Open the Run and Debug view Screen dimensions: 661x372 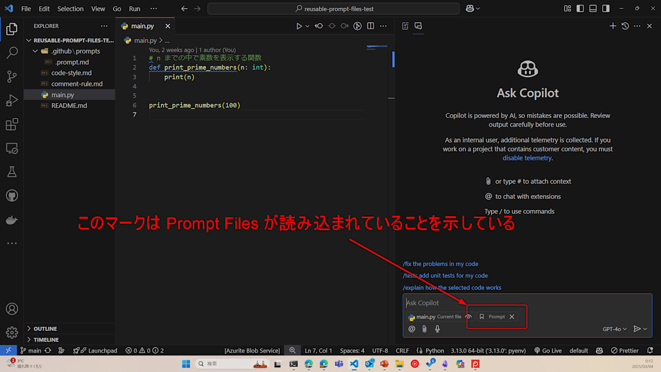[12, 101]
